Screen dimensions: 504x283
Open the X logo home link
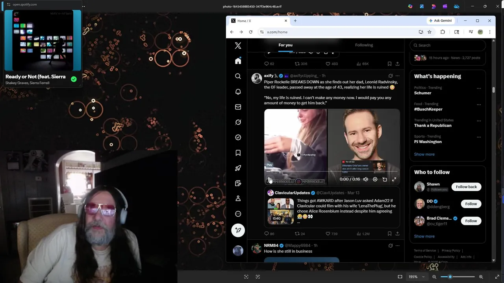(238, 46)
